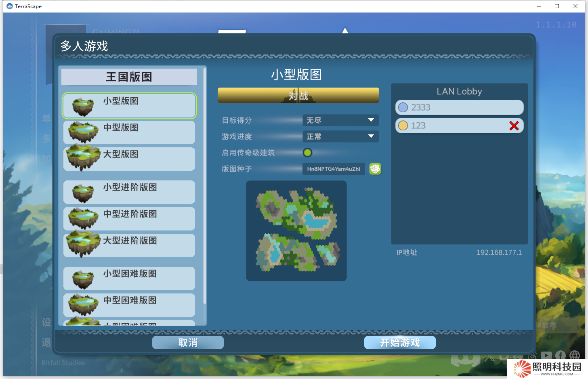The width and height of the screenshot is (588, 379).
Task: Click the 中型困难版图 island icon
Action: point(83,305)
